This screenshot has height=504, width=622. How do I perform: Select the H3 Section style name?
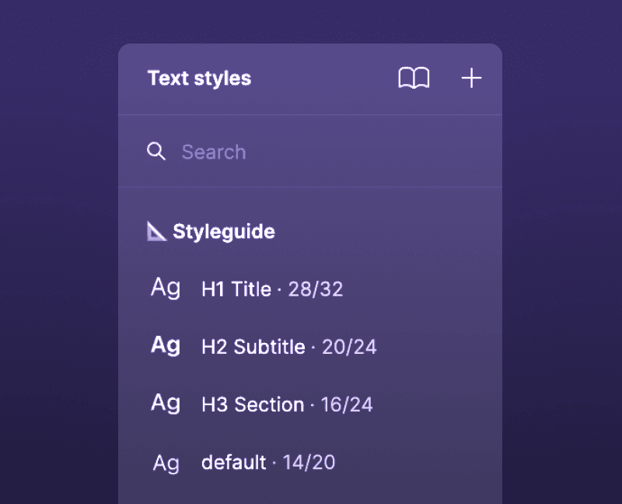coord(253,404)
